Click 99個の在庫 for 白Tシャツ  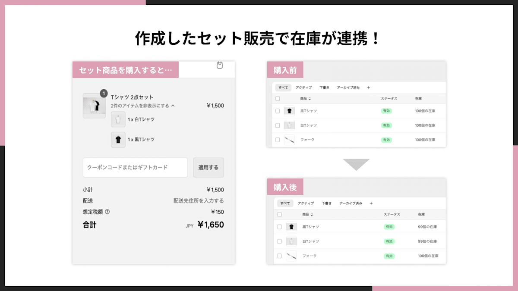pos(427,241)
